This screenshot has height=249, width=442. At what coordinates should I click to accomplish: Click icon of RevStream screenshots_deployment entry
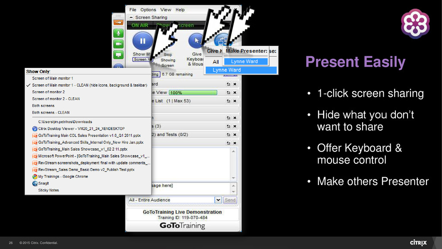pos(35,163)
